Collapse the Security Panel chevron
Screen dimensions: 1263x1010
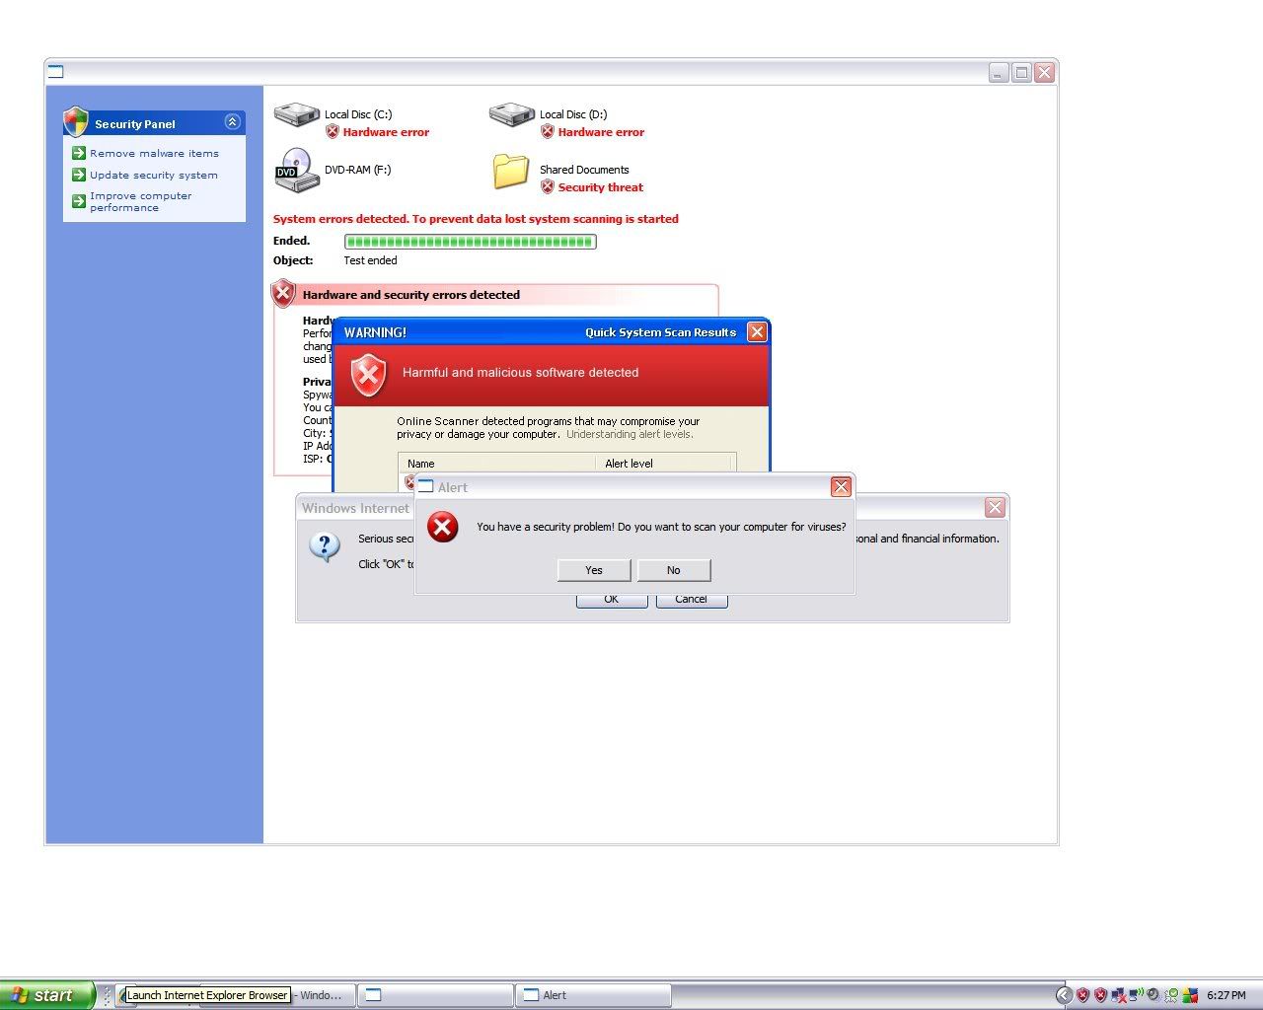[232, 122]
